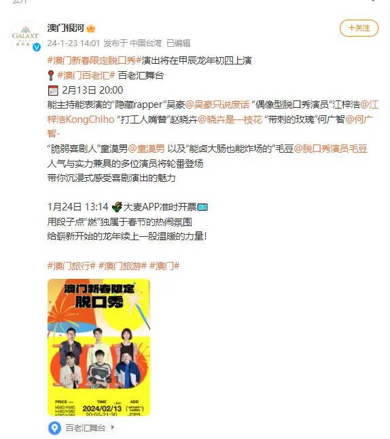The height and width of the screenshot is (439, 390).
Task: Open hashtag #澳门百老汇#
Action: tap(86, 75)
